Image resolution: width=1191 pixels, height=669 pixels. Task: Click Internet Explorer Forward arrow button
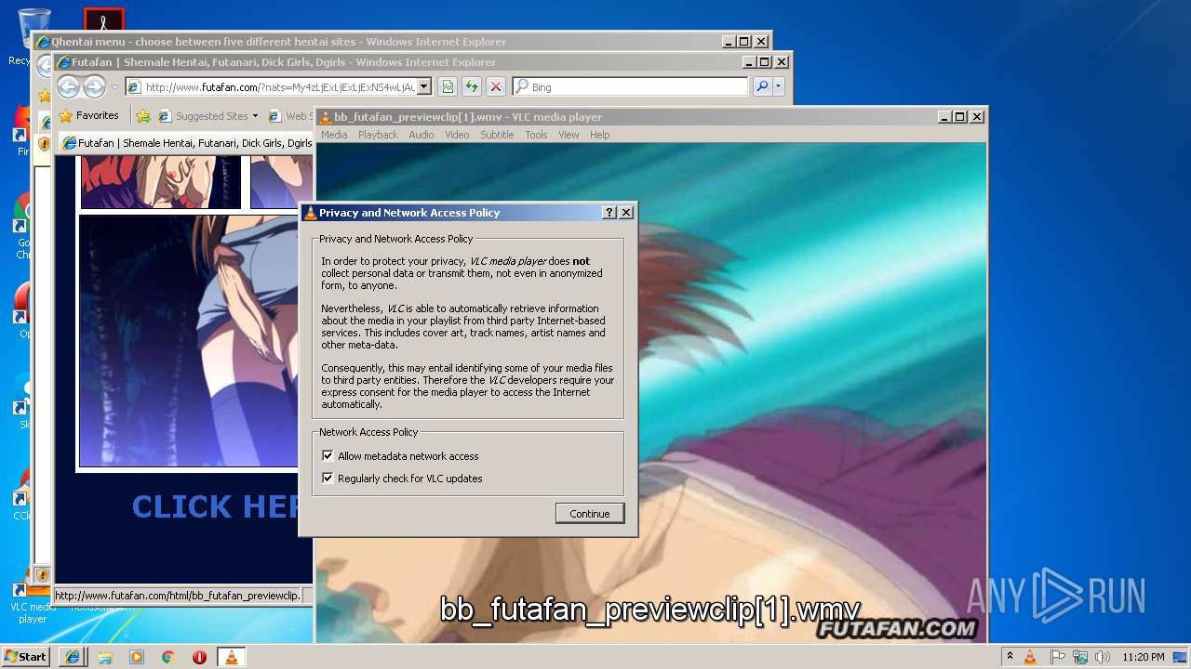[x=94, y=87]
